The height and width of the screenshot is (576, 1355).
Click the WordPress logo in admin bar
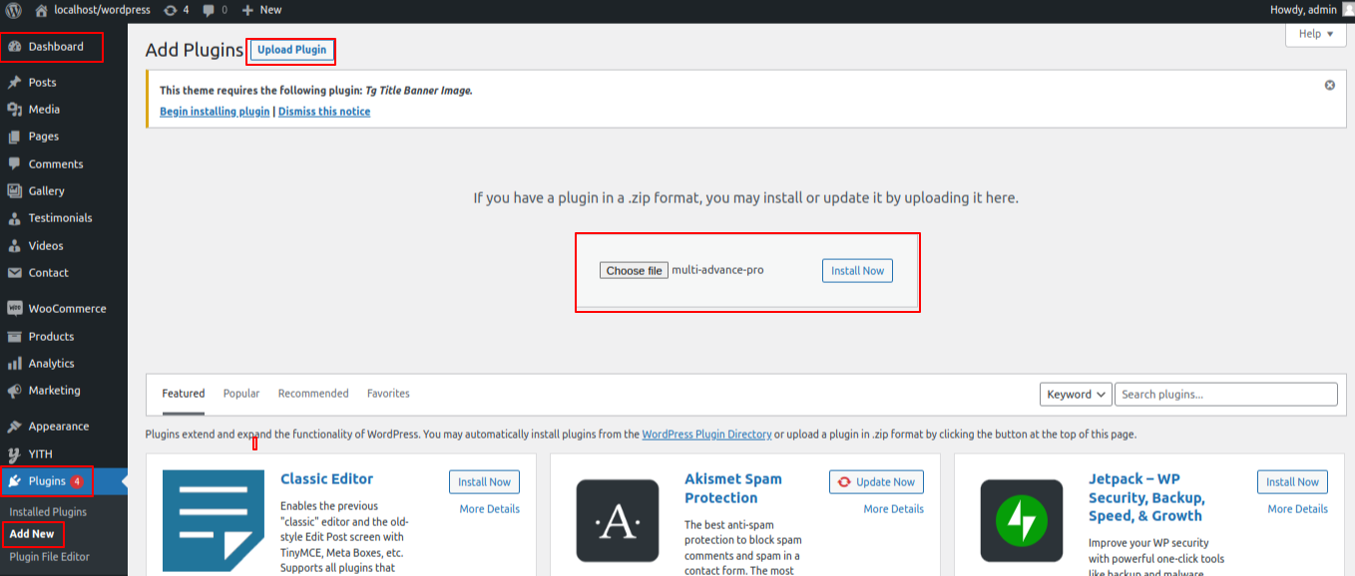point(14,10)
